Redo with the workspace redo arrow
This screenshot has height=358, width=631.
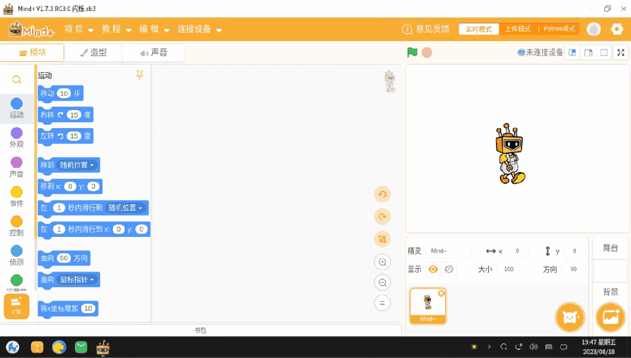tap(382, 216)
